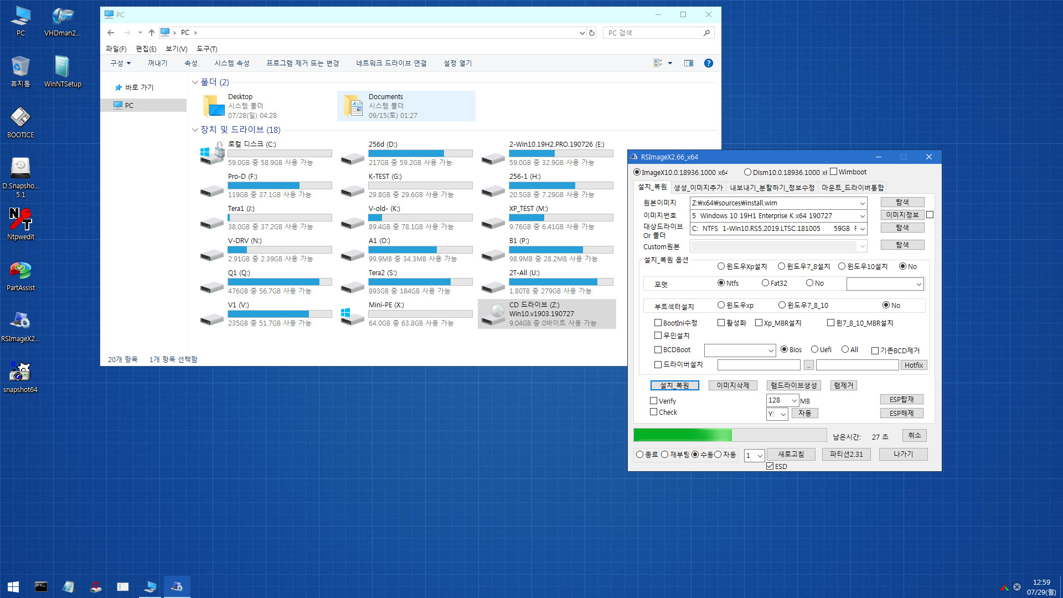Open the D.Snapshot 5.1 desktop icon
The width and height of the screenshot is (1063, 598).
point(20,177)
